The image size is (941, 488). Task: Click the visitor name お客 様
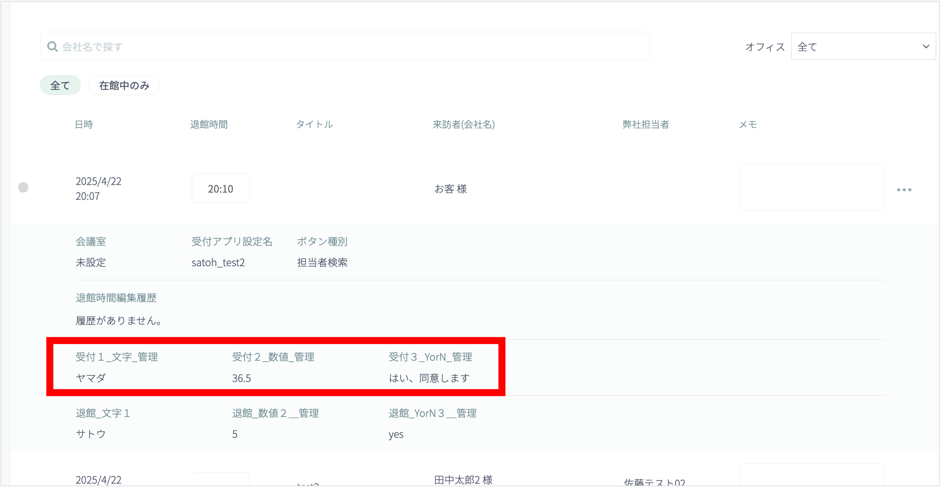(x=451, y=189)
